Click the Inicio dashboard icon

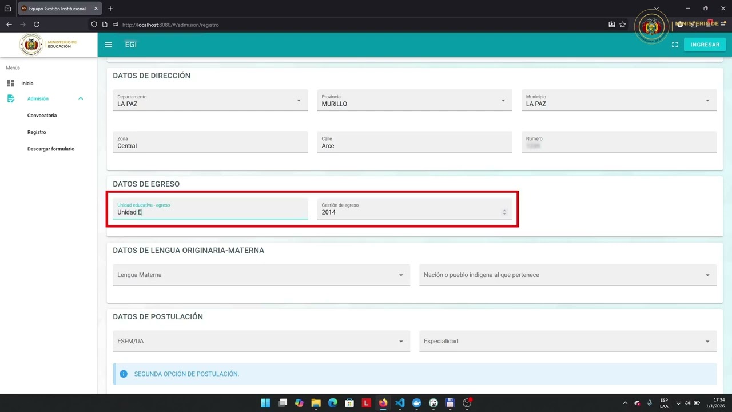11,83
